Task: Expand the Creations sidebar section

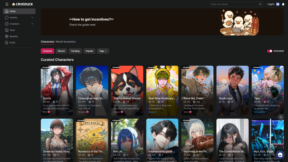Action: click(19, 24)
